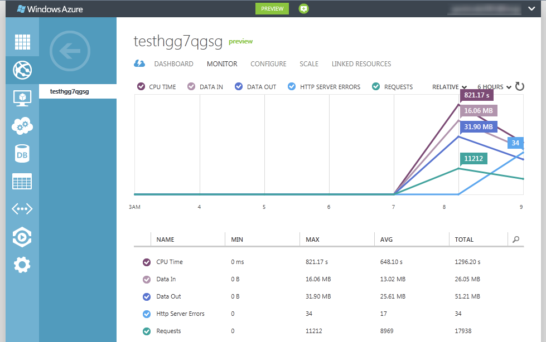Screen dimensions: 546x342
Task: Refresh the monitoring chart
Action: pyautogui.click(x=520, y=86)
